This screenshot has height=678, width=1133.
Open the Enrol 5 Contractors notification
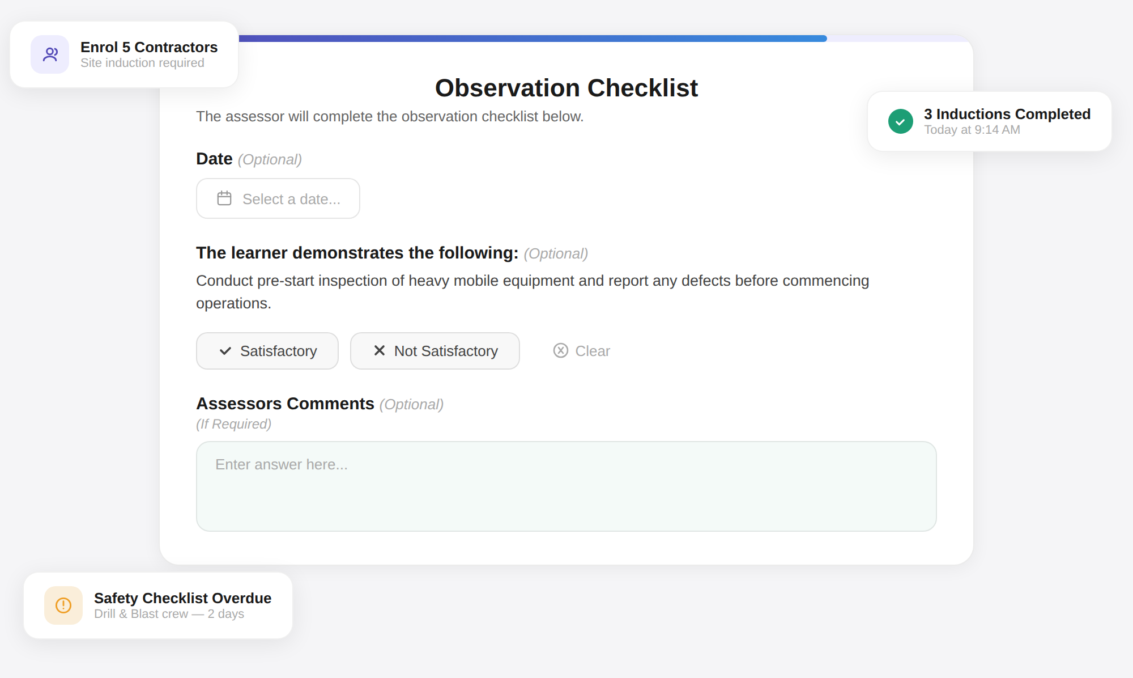(x=124, y=54)
